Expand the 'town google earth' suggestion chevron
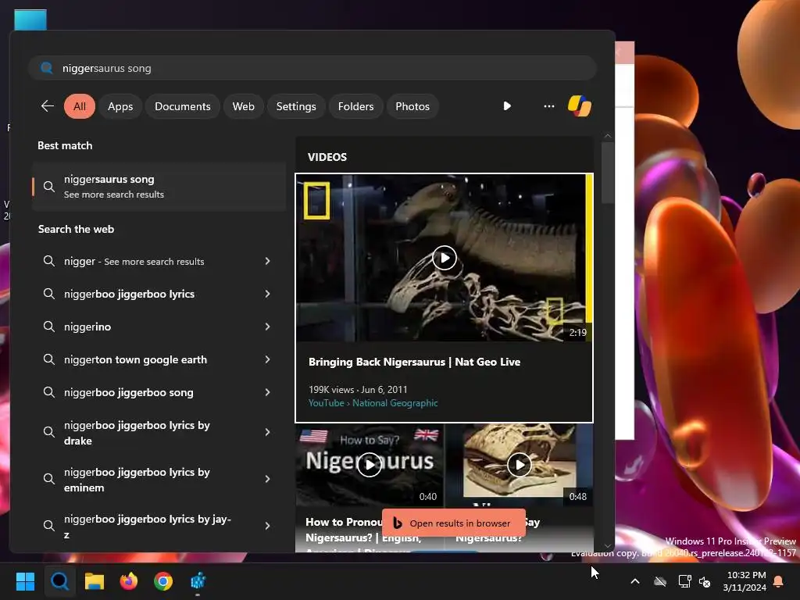The image size is (800, 600). pos(267,359)
